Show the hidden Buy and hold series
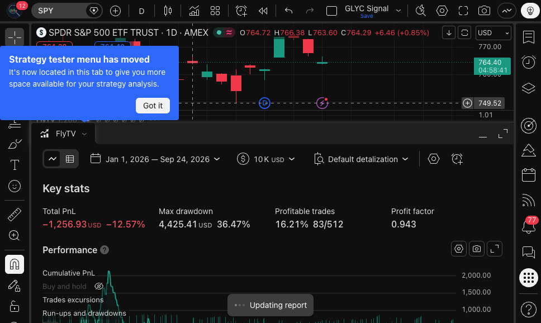The image size is (541, 323). pyautogui.click(x=99, y=286)
